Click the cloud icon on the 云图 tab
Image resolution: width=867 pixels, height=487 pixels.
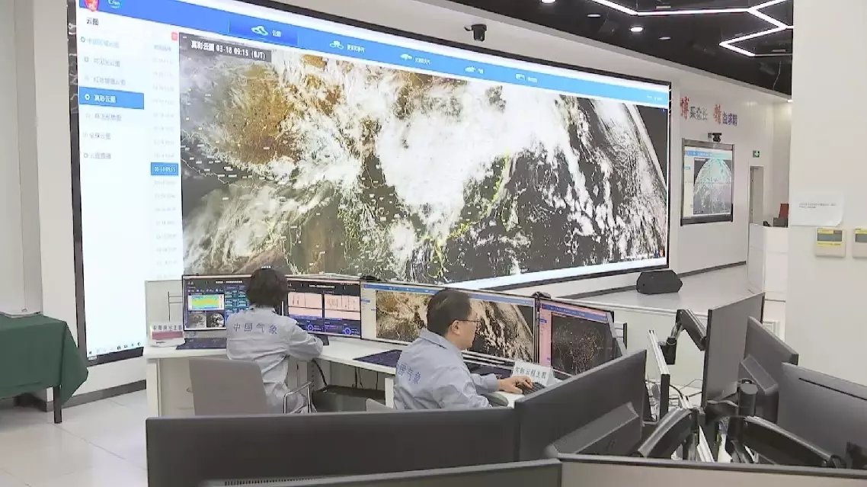(x=259, y=31)
